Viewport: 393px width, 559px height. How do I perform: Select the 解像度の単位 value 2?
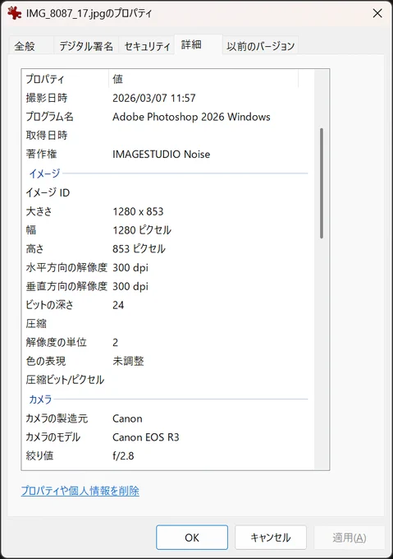115,343
